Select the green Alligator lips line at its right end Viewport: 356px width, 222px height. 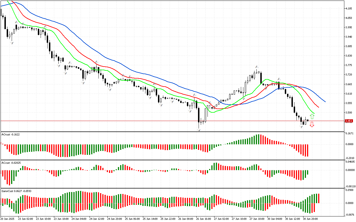pyautogui.click(x=314, y=113)
